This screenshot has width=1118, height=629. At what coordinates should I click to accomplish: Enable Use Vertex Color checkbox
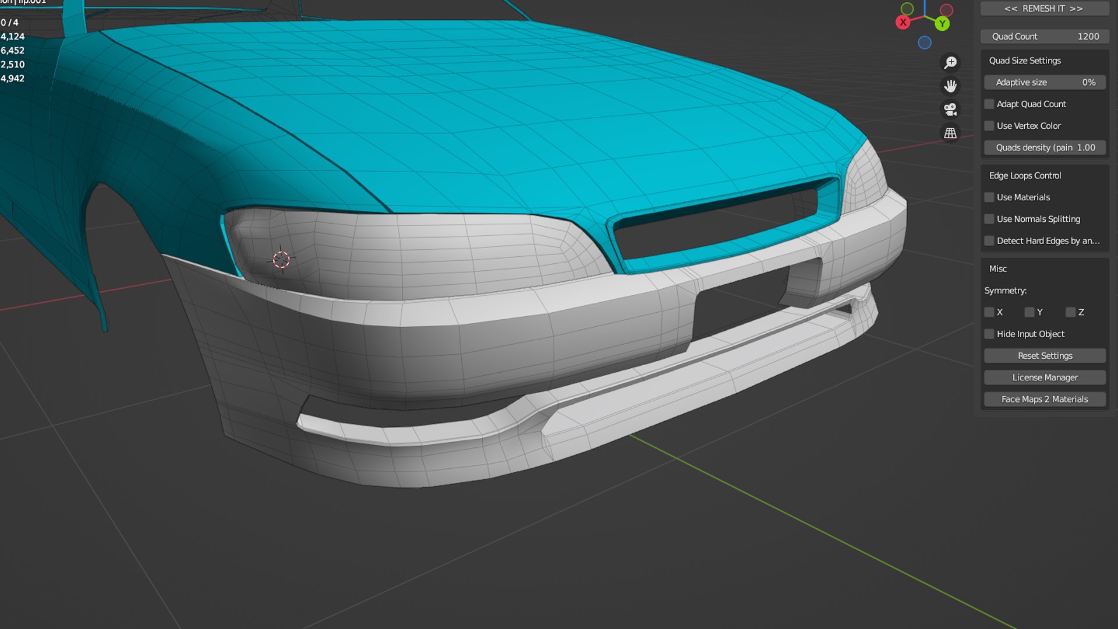(989, 126)
